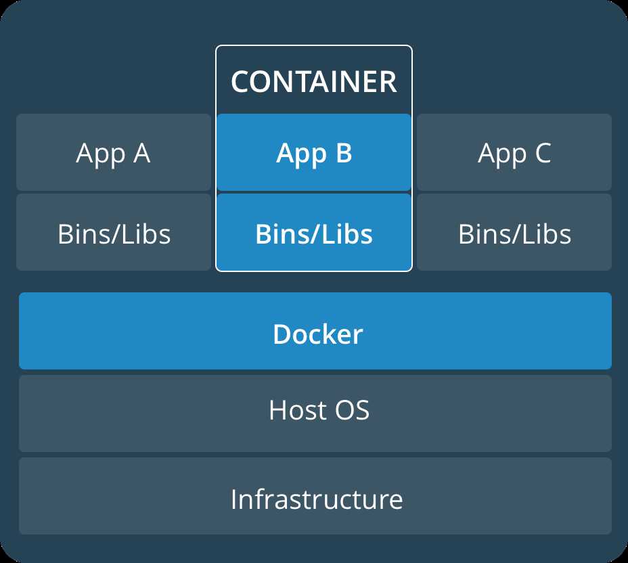Viewport: 628px width, 563px height.
Task: Click the letter "C" in App C
Action: click(543, 153)
